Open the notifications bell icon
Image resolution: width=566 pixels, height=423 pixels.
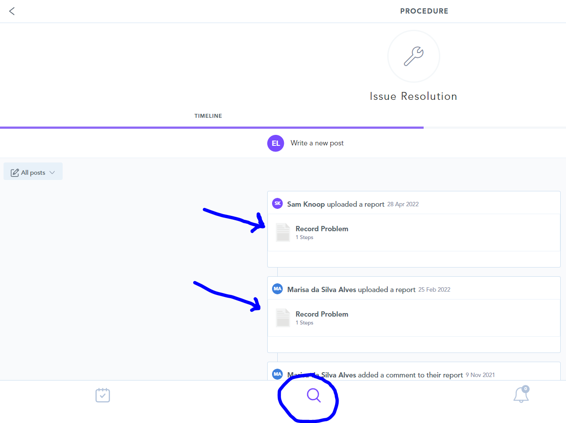coord(521,395)
